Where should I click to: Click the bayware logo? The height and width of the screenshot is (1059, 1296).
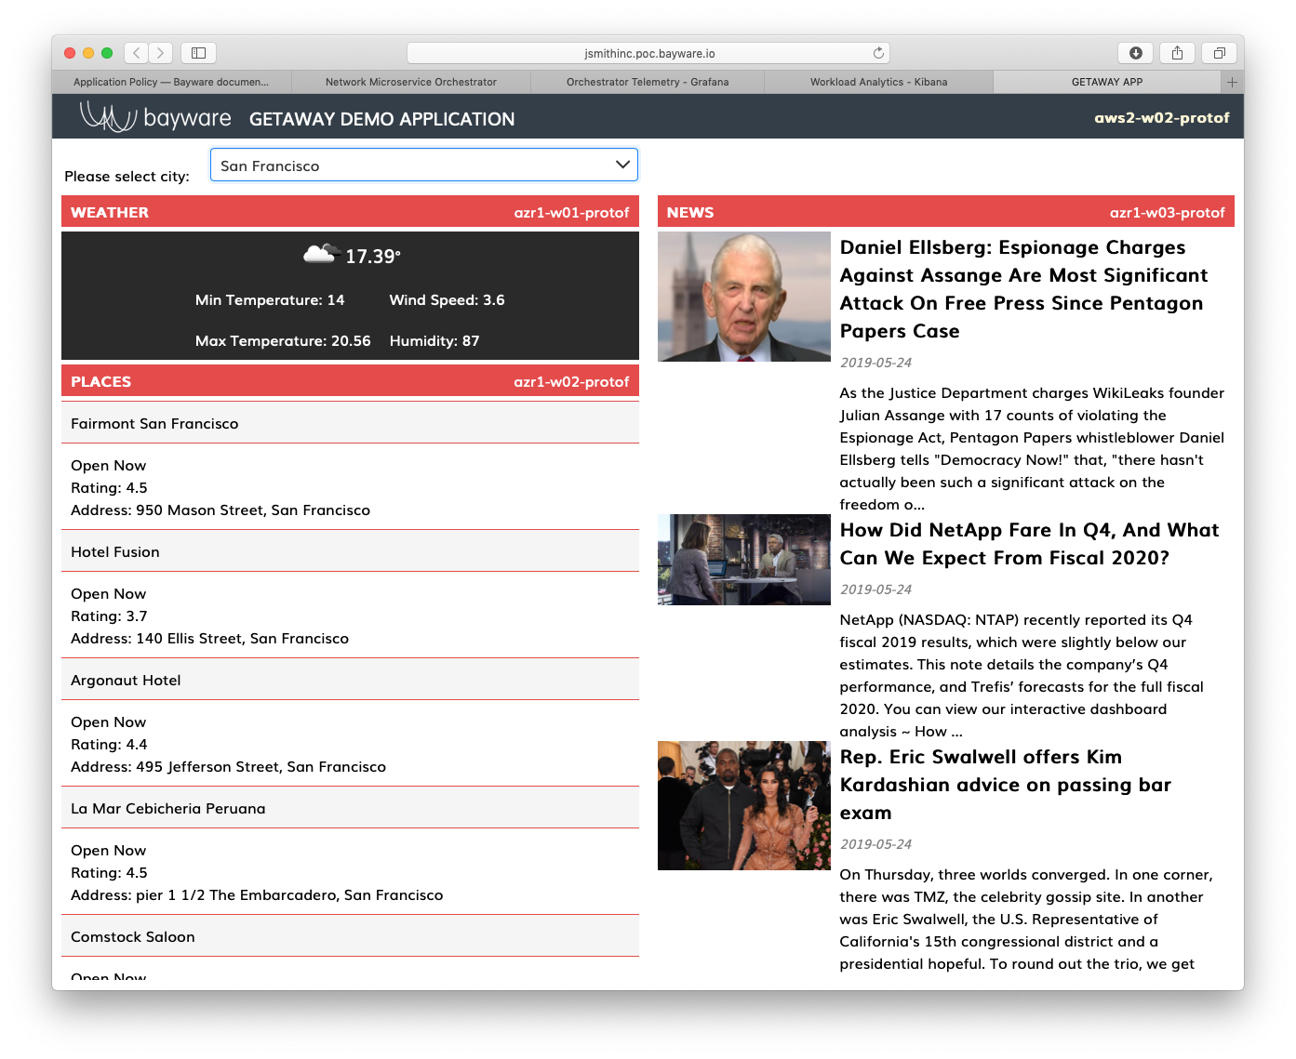[155, 117]
